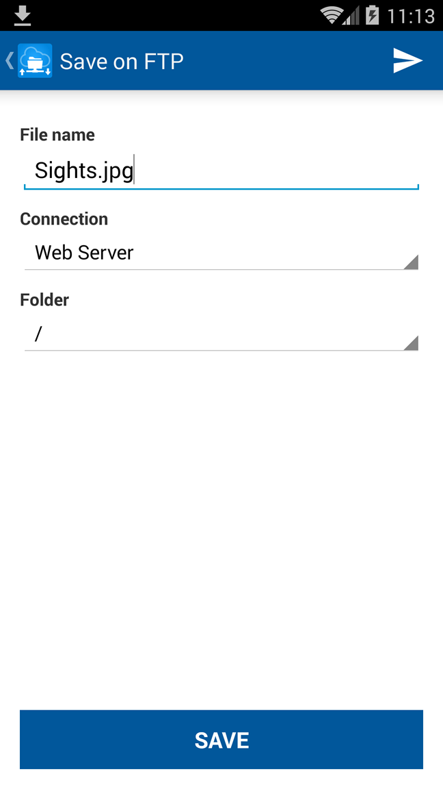This screenshot has height=789, width=443.
Task: Tap the 11:13 clock in status bar
Action: coord(410,16)
